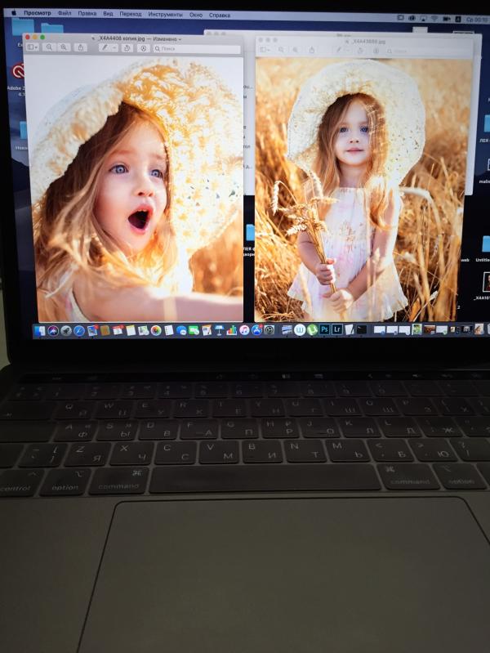Open the Apple menu
Image resolution: width=490 pixels, height=653 pixels.
click(x=14, y=13)
